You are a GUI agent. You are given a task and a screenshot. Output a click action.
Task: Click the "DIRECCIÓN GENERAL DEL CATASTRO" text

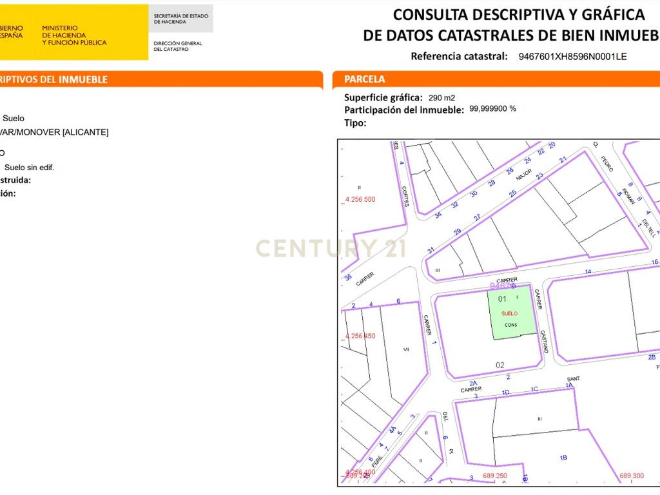178,46
